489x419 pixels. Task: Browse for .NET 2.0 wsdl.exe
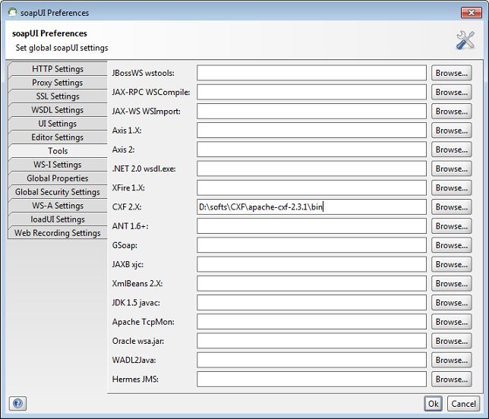[451, 169]
